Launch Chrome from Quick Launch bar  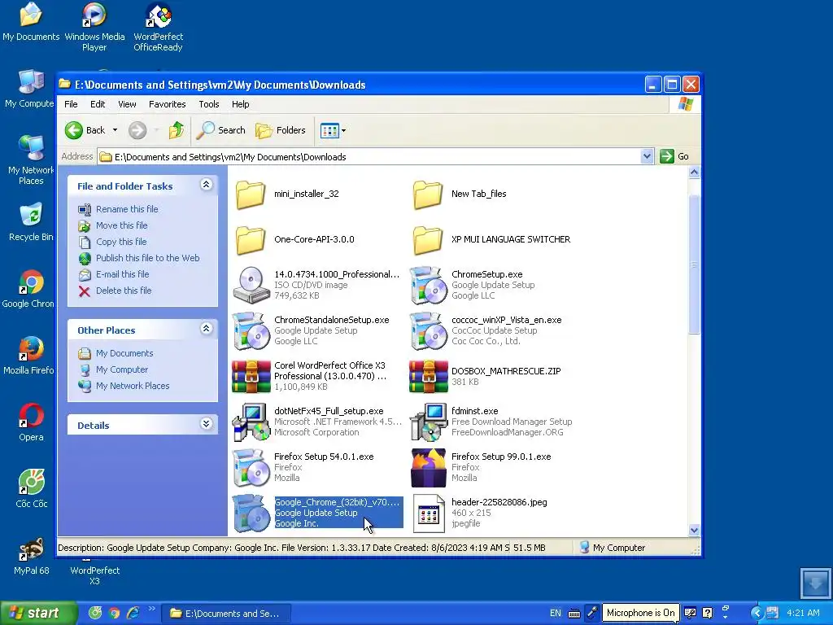[114, 613]
